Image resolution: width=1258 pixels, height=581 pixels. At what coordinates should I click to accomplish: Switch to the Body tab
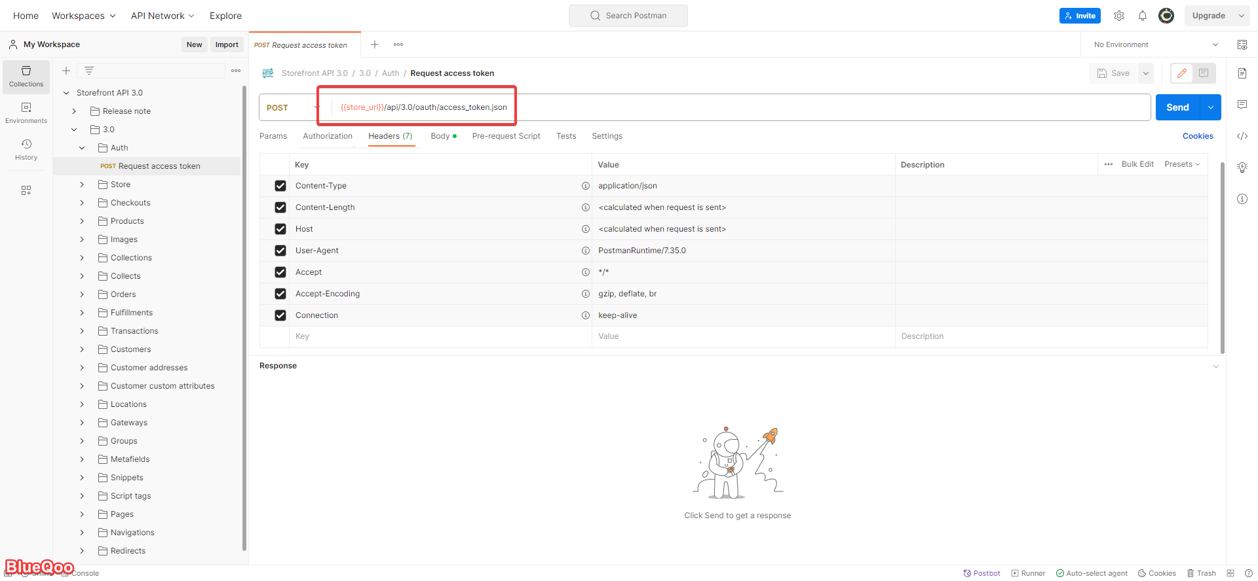(440, 136)
